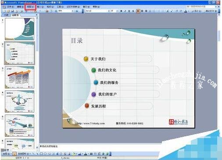Toggle center alignment
This screenshot has width=222, height=160.
tap(142, 11)
